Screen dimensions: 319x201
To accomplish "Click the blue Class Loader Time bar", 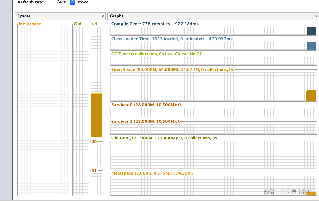I will (312, 46).
